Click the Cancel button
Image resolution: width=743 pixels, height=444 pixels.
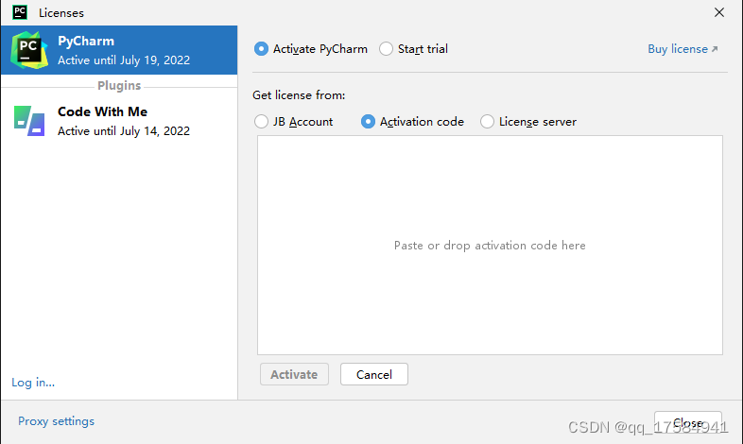point(373,374)
